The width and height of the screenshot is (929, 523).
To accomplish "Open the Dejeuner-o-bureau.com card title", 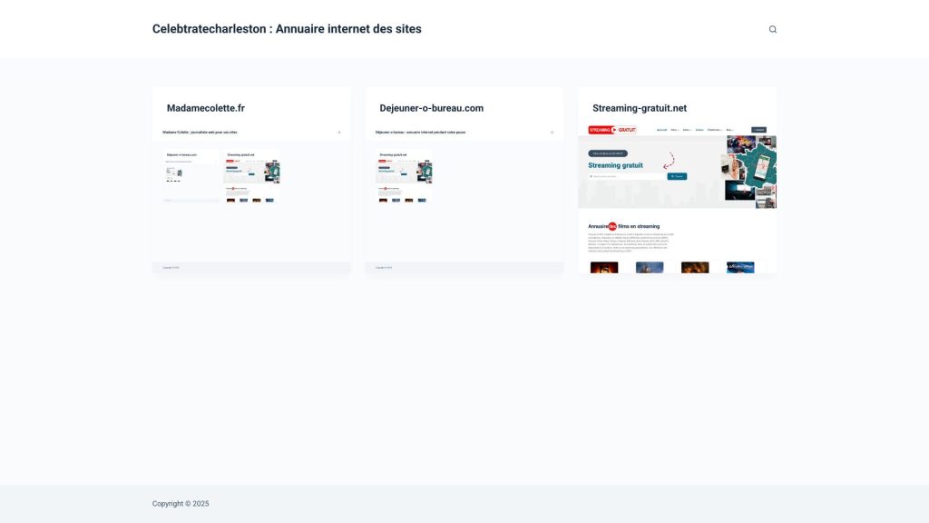I will point(431,108).
